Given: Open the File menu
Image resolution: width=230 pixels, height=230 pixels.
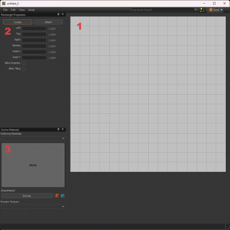Looking at the screenshot, I should point(5,10).
